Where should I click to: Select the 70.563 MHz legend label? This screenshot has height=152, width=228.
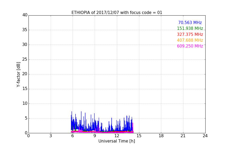click(190, 22)
